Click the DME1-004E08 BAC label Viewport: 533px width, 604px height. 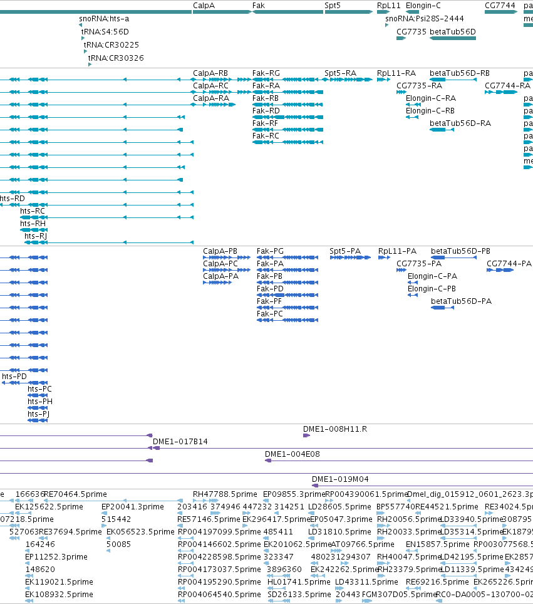point(292,454)
